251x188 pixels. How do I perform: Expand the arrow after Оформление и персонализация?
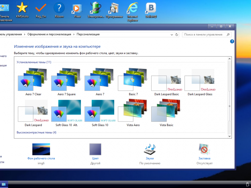[x=74, y=34]
